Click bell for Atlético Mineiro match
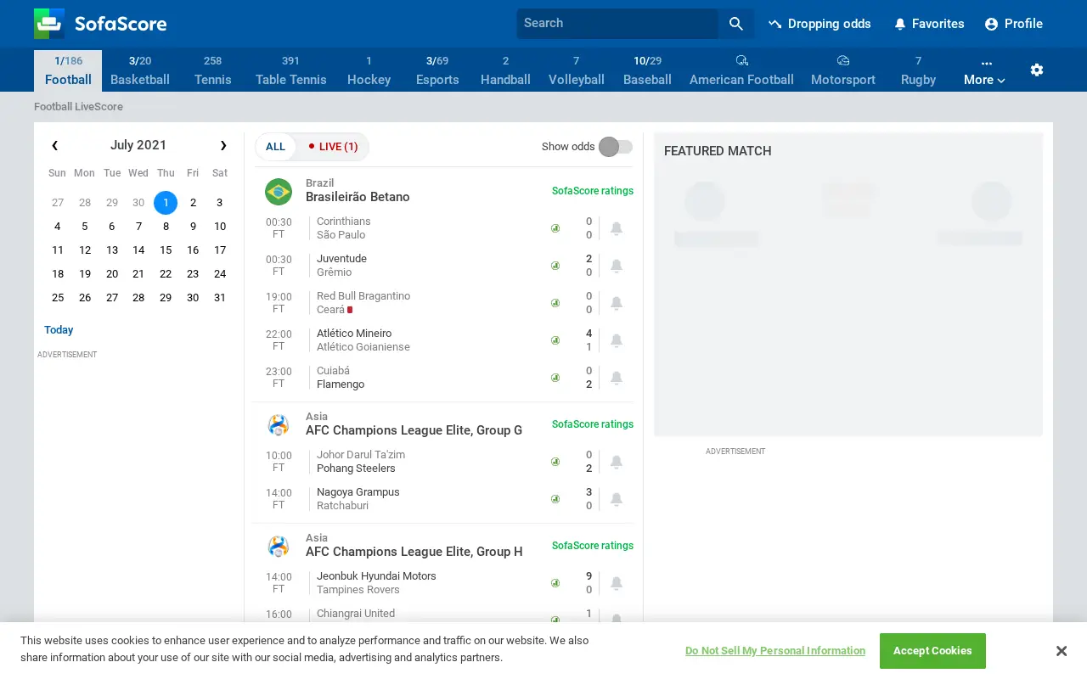 [617, 340]
